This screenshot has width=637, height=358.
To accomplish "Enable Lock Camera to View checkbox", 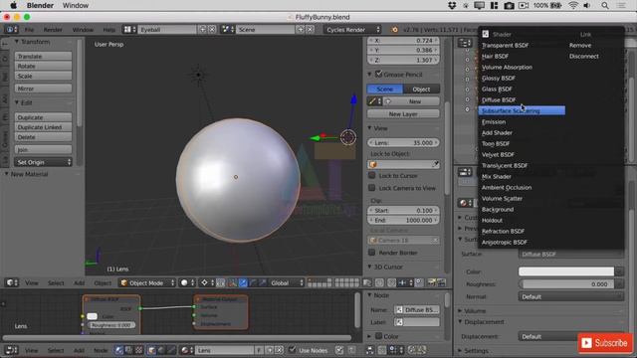I will coord(371,188).
